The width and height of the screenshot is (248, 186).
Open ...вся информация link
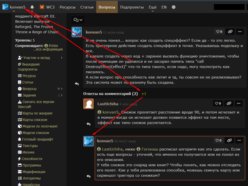click(48, 49)
